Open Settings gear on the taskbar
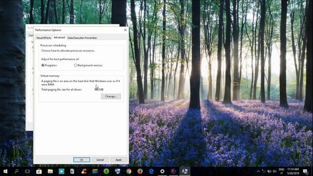Viewport: 313px width, 176px height. 162,171
